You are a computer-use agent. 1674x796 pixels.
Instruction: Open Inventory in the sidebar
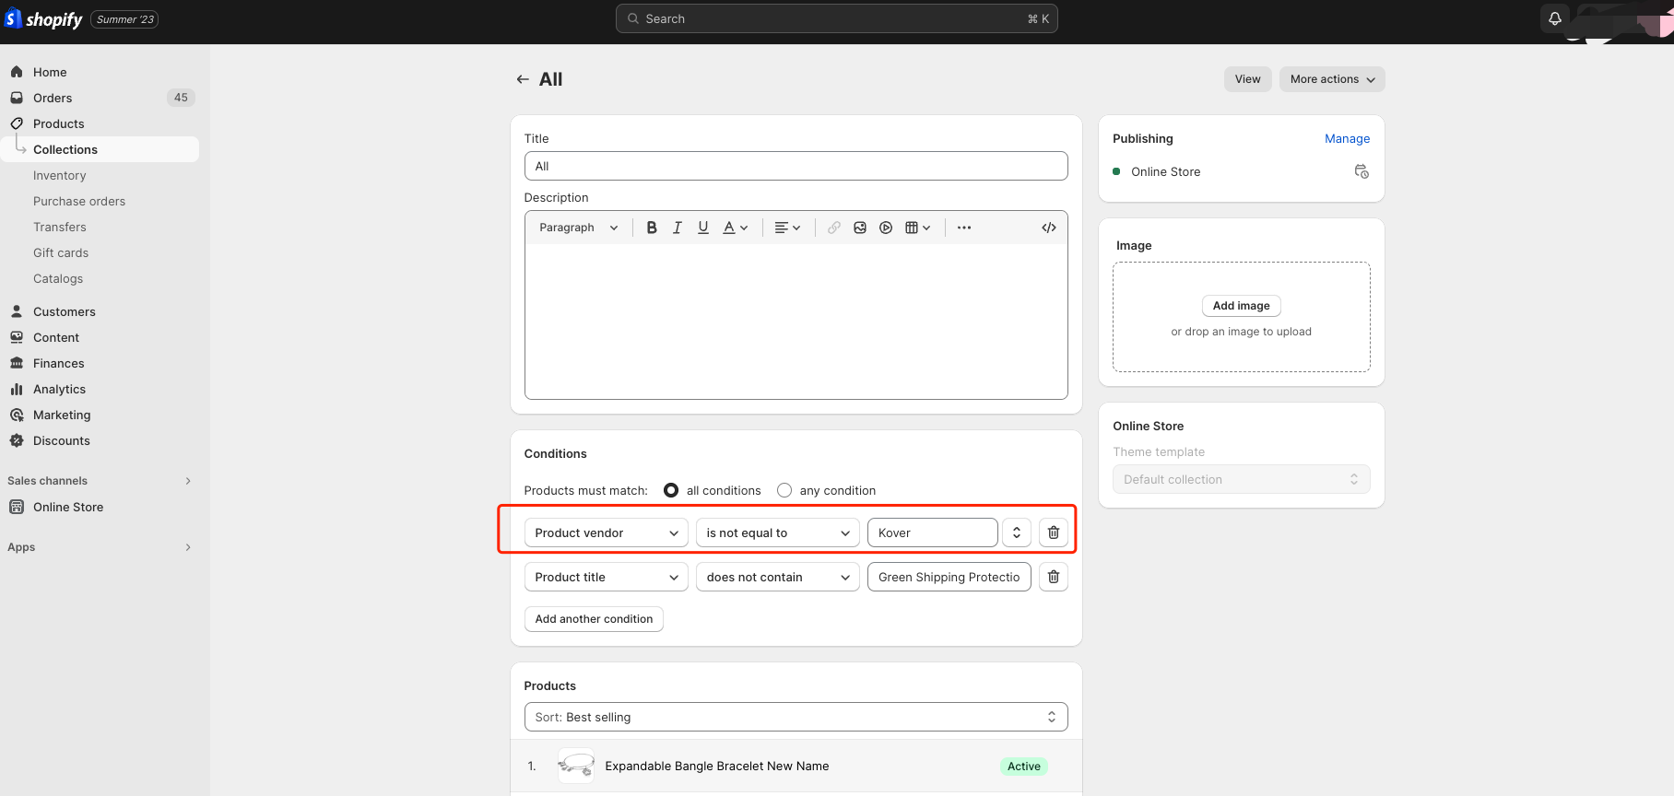(x=60, y=175)
